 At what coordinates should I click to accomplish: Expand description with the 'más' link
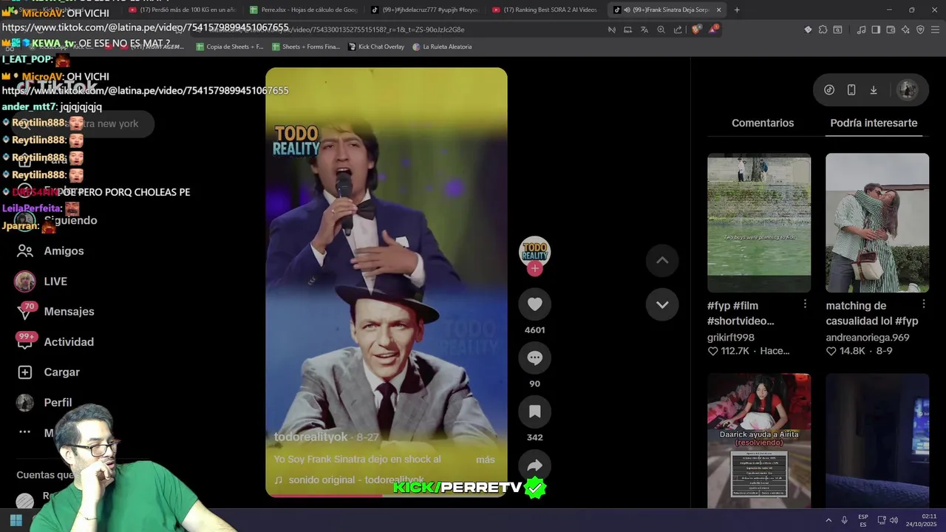[486, 460]
